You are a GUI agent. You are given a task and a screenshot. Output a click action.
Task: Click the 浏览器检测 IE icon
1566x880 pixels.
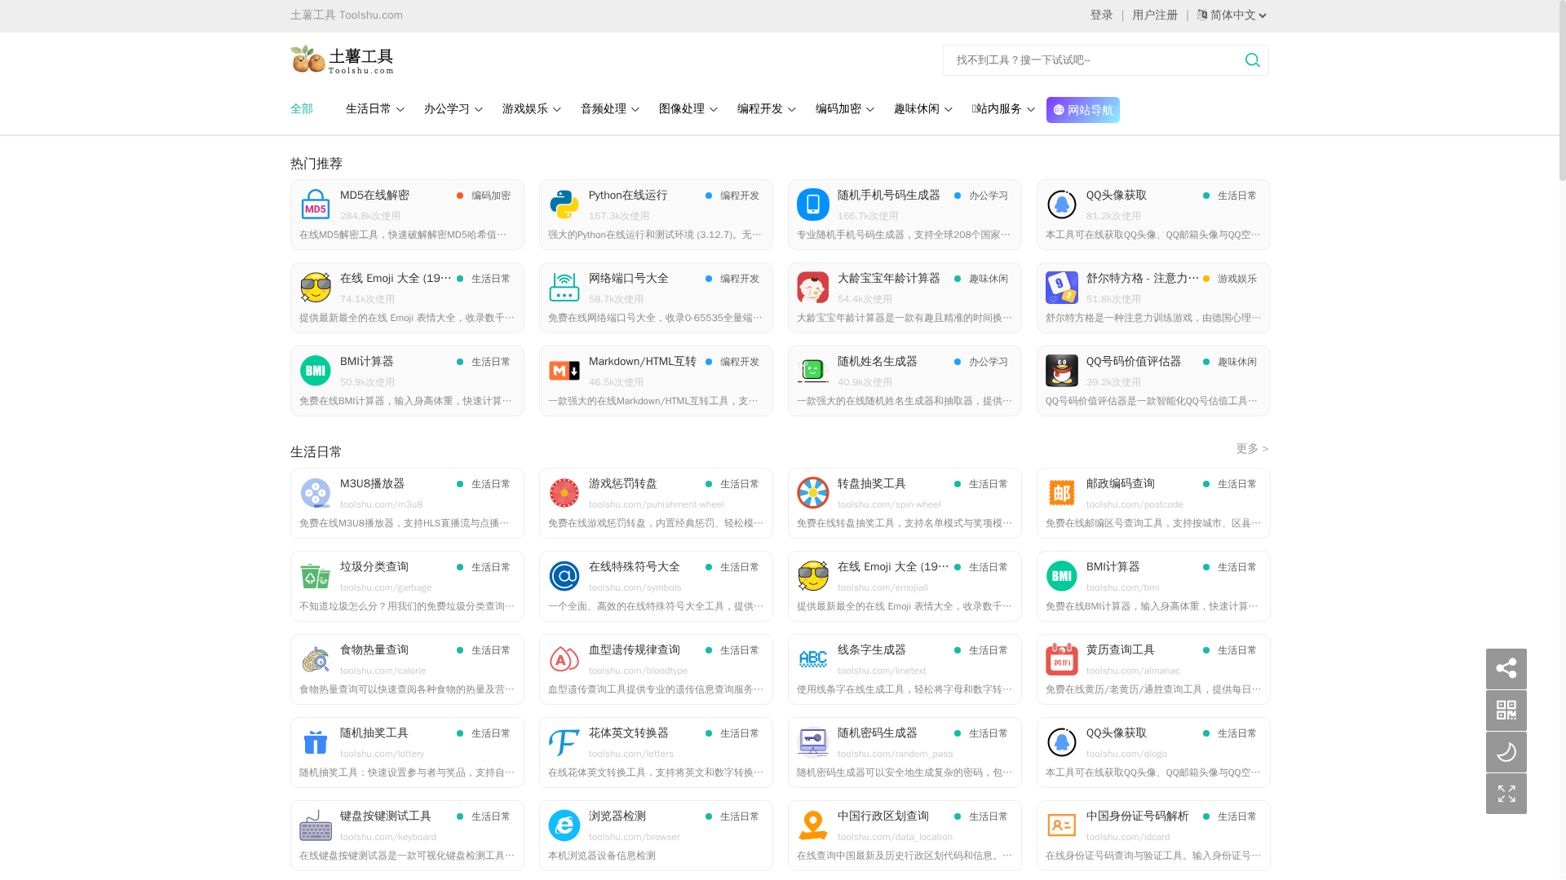[x=564, y=825]
